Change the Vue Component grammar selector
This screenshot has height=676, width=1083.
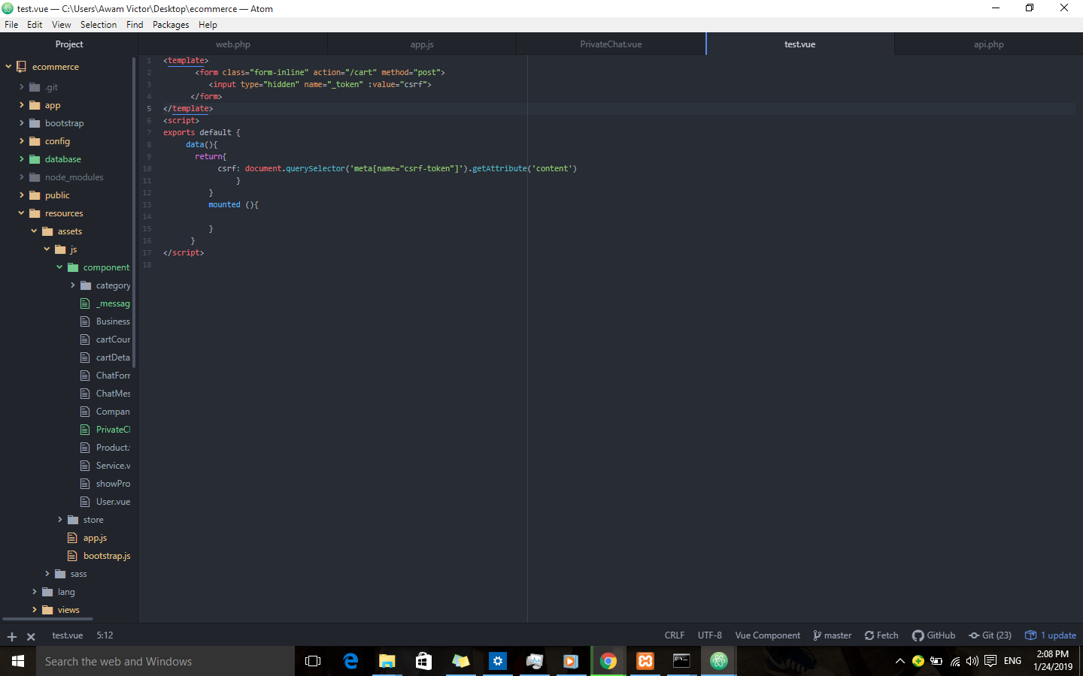767,635
